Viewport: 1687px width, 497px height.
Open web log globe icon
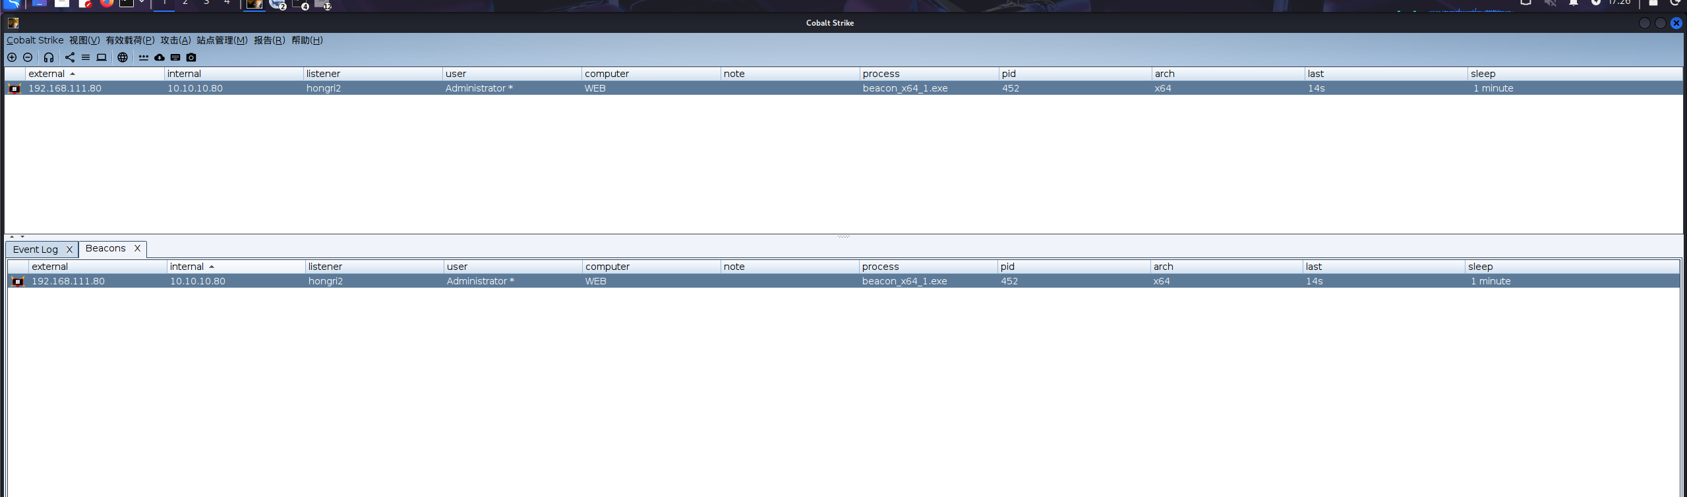(x=123, y=57)
